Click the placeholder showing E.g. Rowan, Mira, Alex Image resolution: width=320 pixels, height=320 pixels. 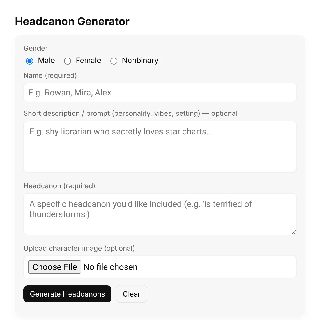69,93
